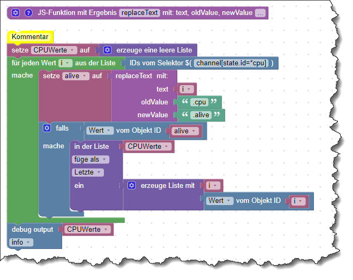Open the CPUWerte variable dropdown in setze block
This screenshot has width=353, height=280.
tap(54, 50)
